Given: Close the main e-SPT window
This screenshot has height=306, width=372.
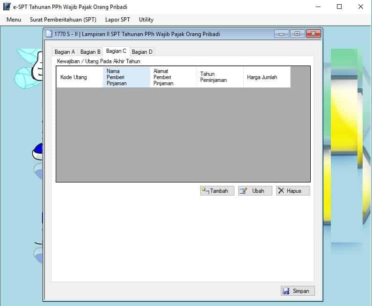Looking at the screenshot, I should click(361, 7).
